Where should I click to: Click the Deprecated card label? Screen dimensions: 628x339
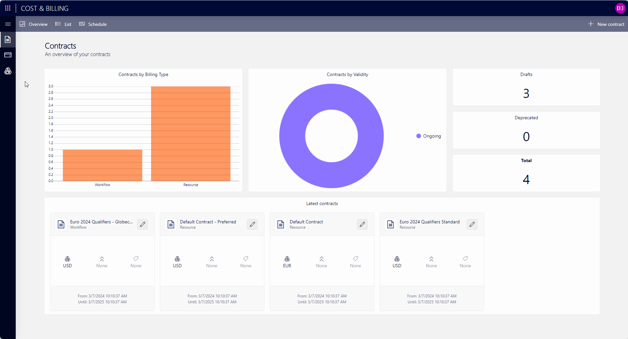[x=526, y=118]
